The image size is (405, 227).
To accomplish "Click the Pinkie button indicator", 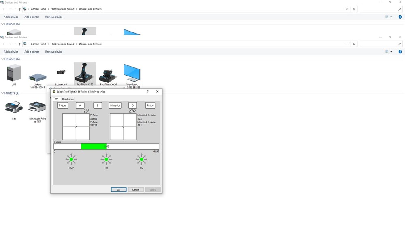I will (x=150, y=105).
